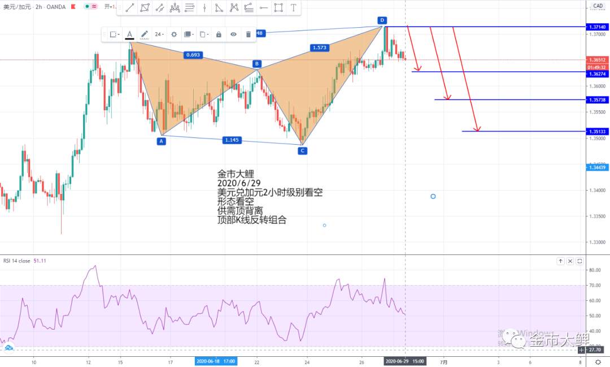Select the Cypher pattern tool
The width and height of the screenshot is (610, 367).
[234, 7]
